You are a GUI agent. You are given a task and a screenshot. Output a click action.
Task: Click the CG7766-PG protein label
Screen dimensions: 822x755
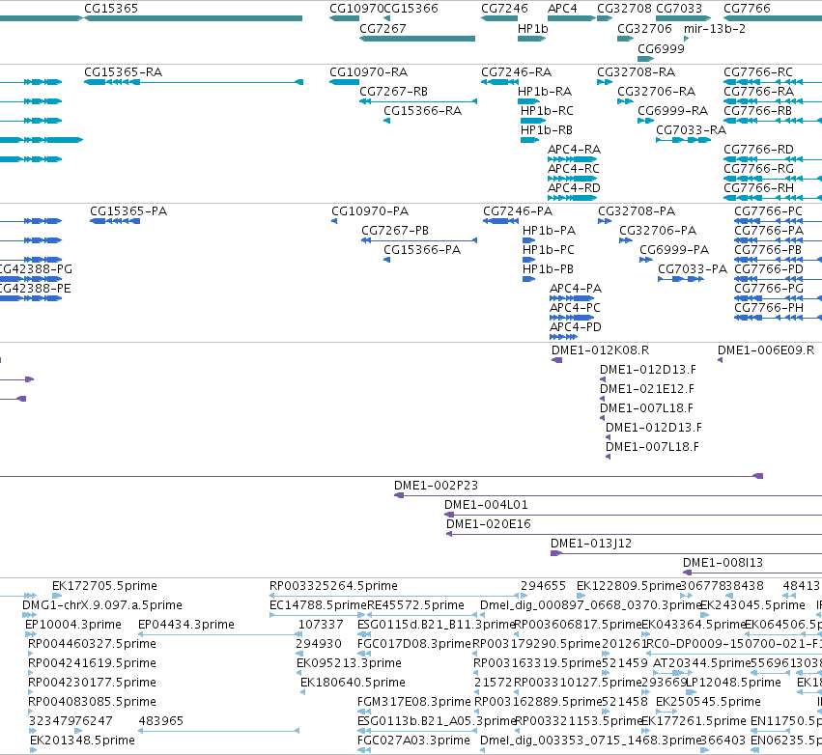coord(769,289)
